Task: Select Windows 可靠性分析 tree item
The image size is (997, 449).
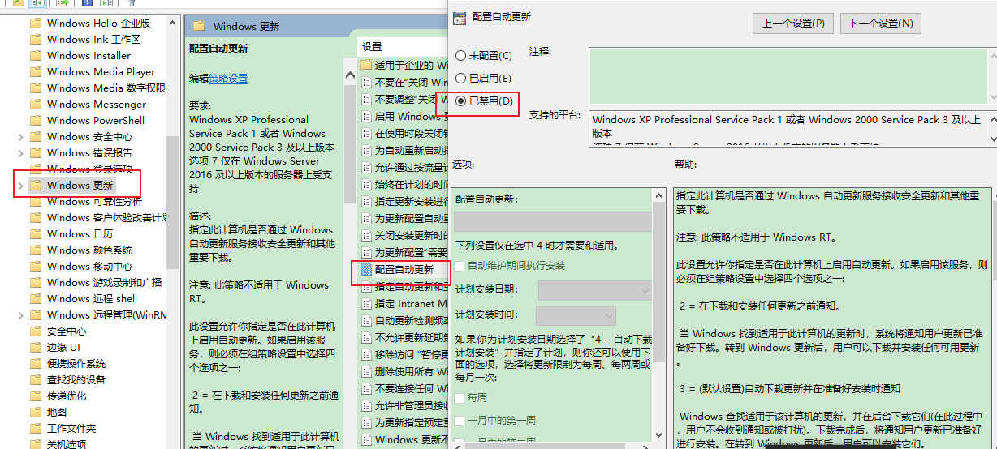Action: coord(94,202)
